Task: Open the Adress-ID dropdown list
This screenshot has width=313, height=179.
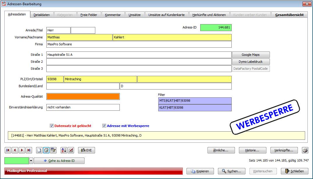Action: click(31, 160)
